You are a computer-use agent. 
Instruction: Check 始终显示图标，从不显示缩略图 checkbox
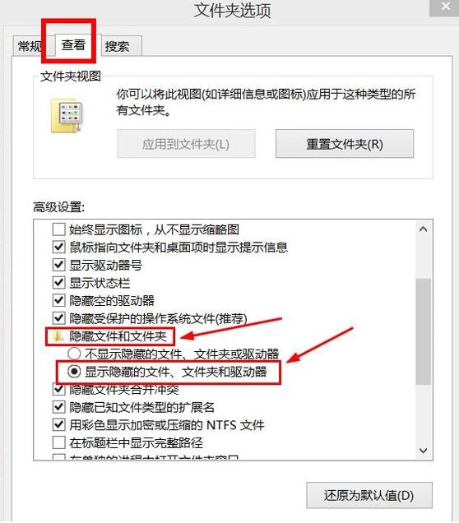[x=58, y=229]
